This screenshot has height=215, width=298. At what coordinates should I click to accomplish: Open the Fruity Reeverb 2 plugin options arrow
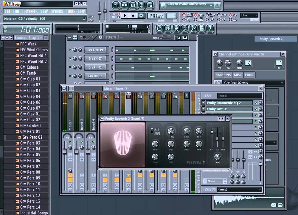pyautogui.click(x=102, y=119)
